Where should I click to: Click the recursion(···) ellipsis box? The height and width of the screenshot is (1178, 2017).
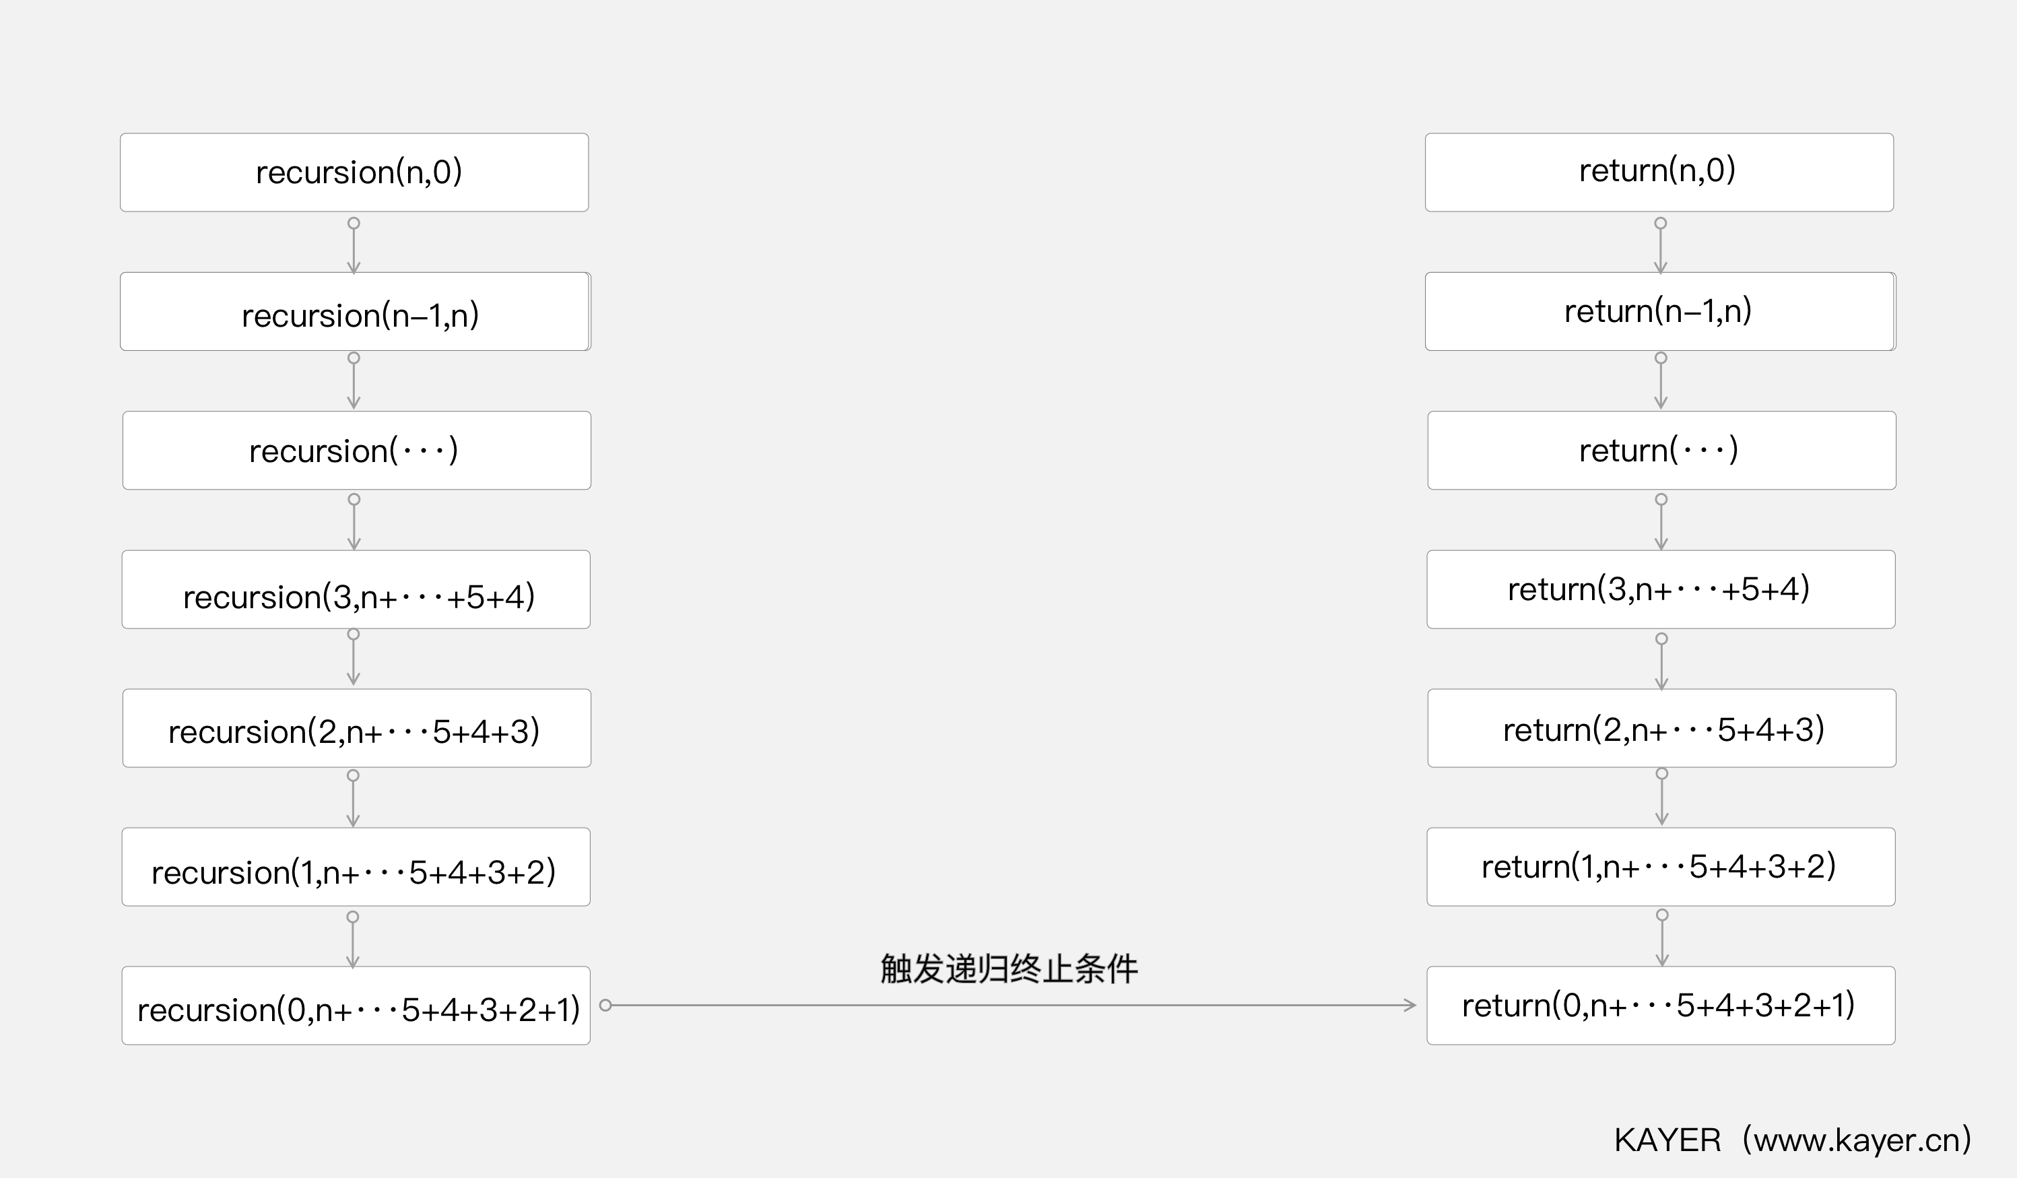pos(356,451)
